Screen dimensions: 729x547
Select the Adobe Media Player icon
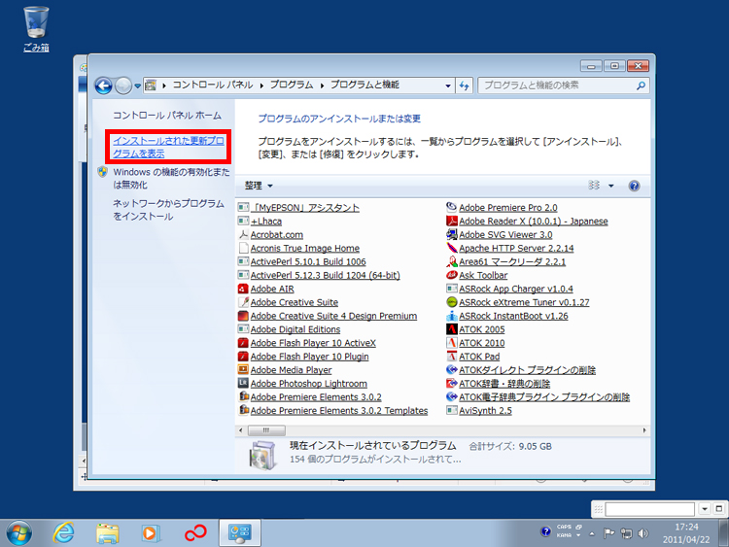point(243,369)
